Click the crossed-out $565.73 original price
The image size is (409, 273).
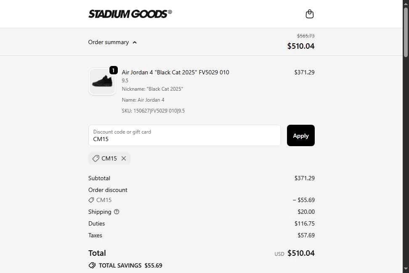pyautogui.click(x=305, y=36)
